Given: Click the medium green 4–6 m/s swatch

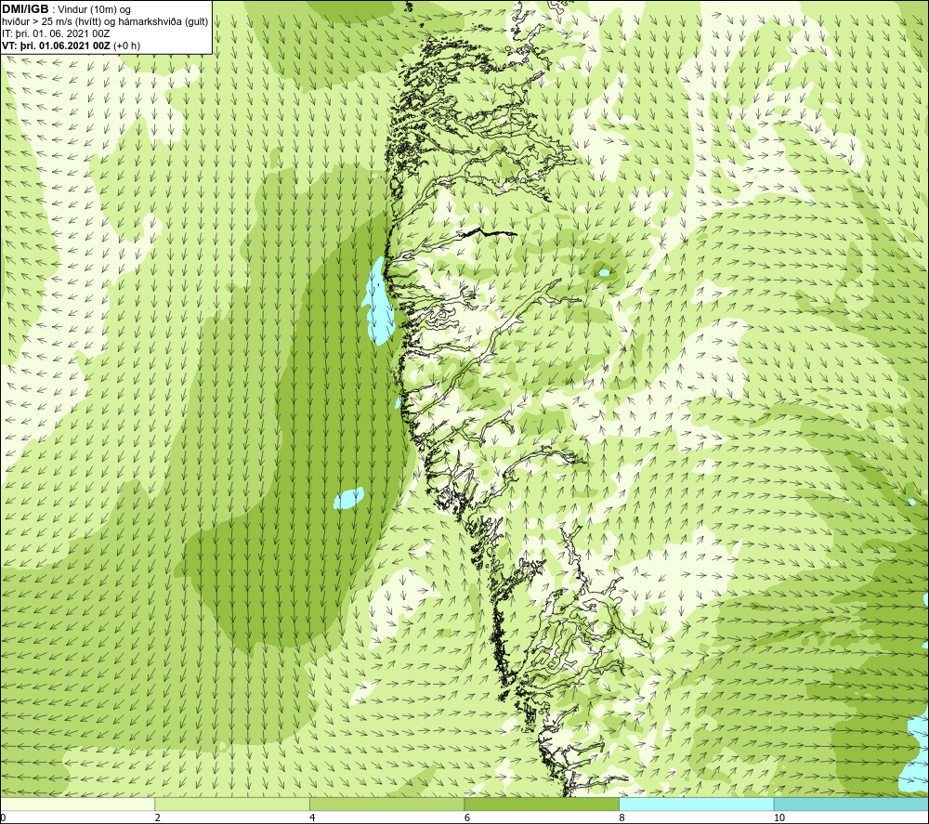Looking at the screenshot, I should tap(386, 804).
